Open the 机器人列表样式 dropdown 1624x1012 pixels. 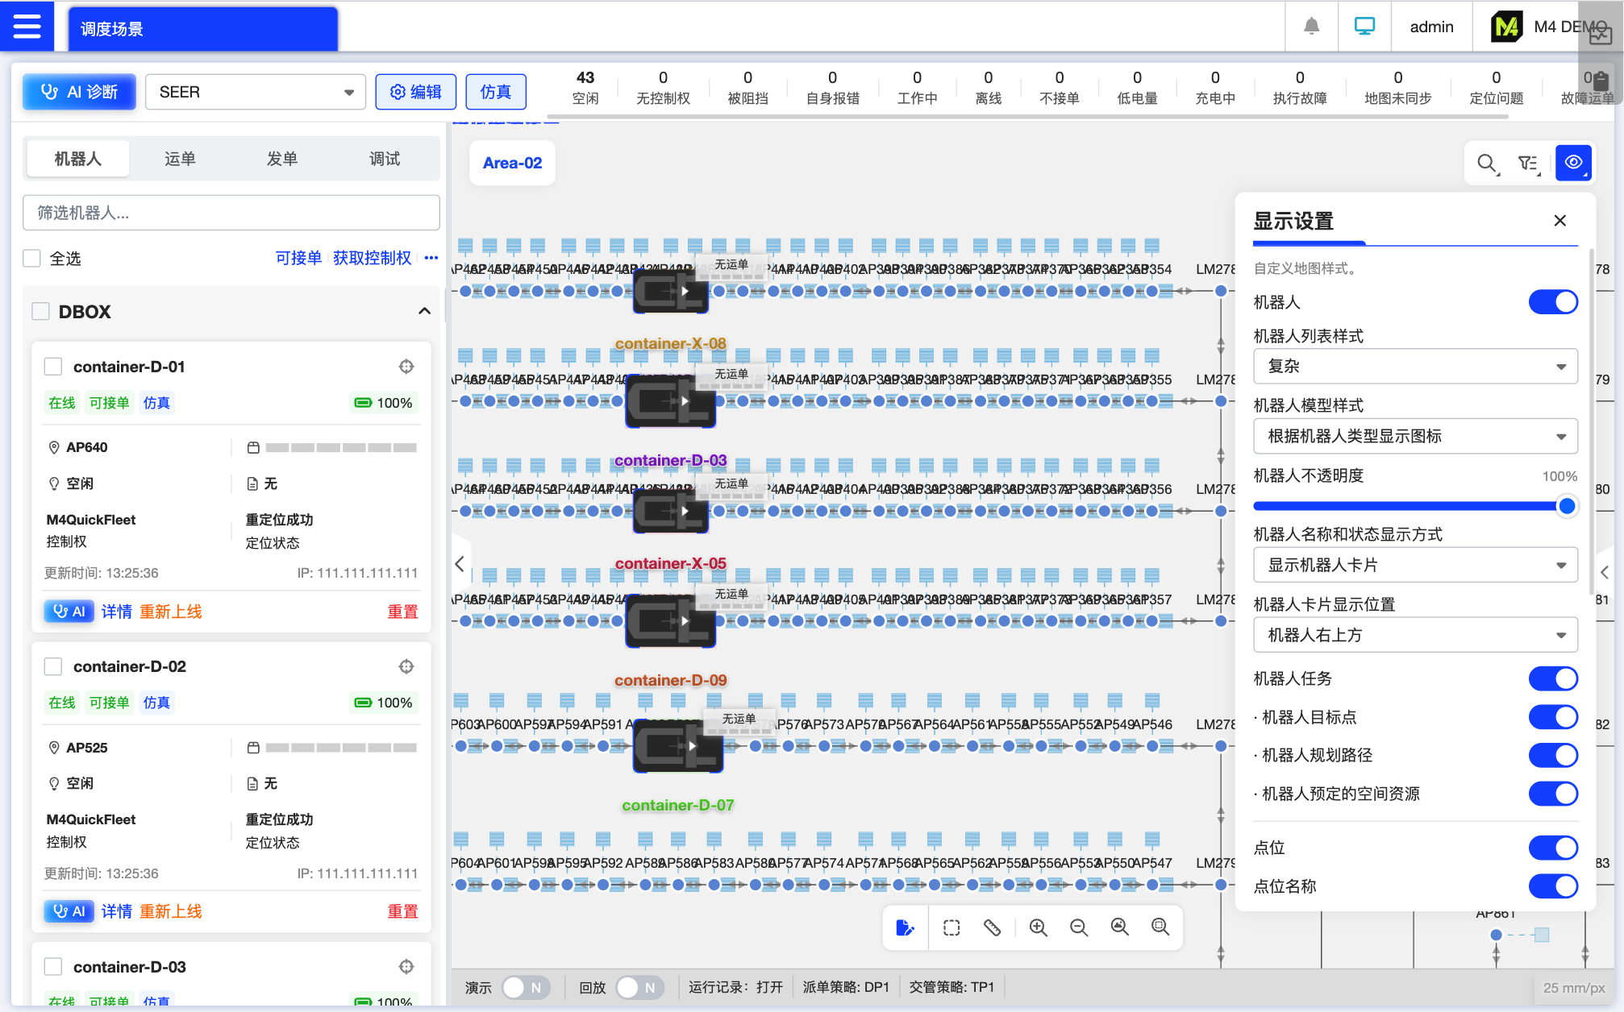(x=1415, y=367)
